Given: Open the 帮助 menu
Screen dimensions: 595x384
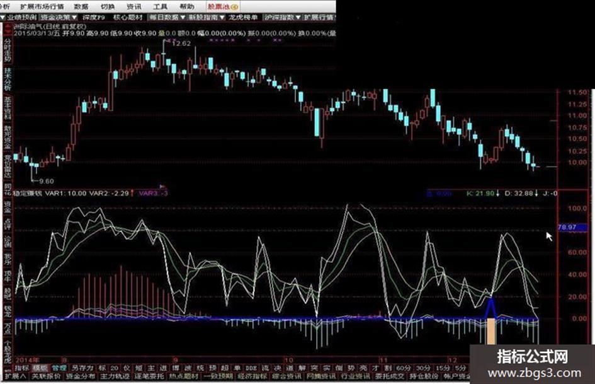Looking at the screenshot, I should pyautogui.click(x=187, y=6).
